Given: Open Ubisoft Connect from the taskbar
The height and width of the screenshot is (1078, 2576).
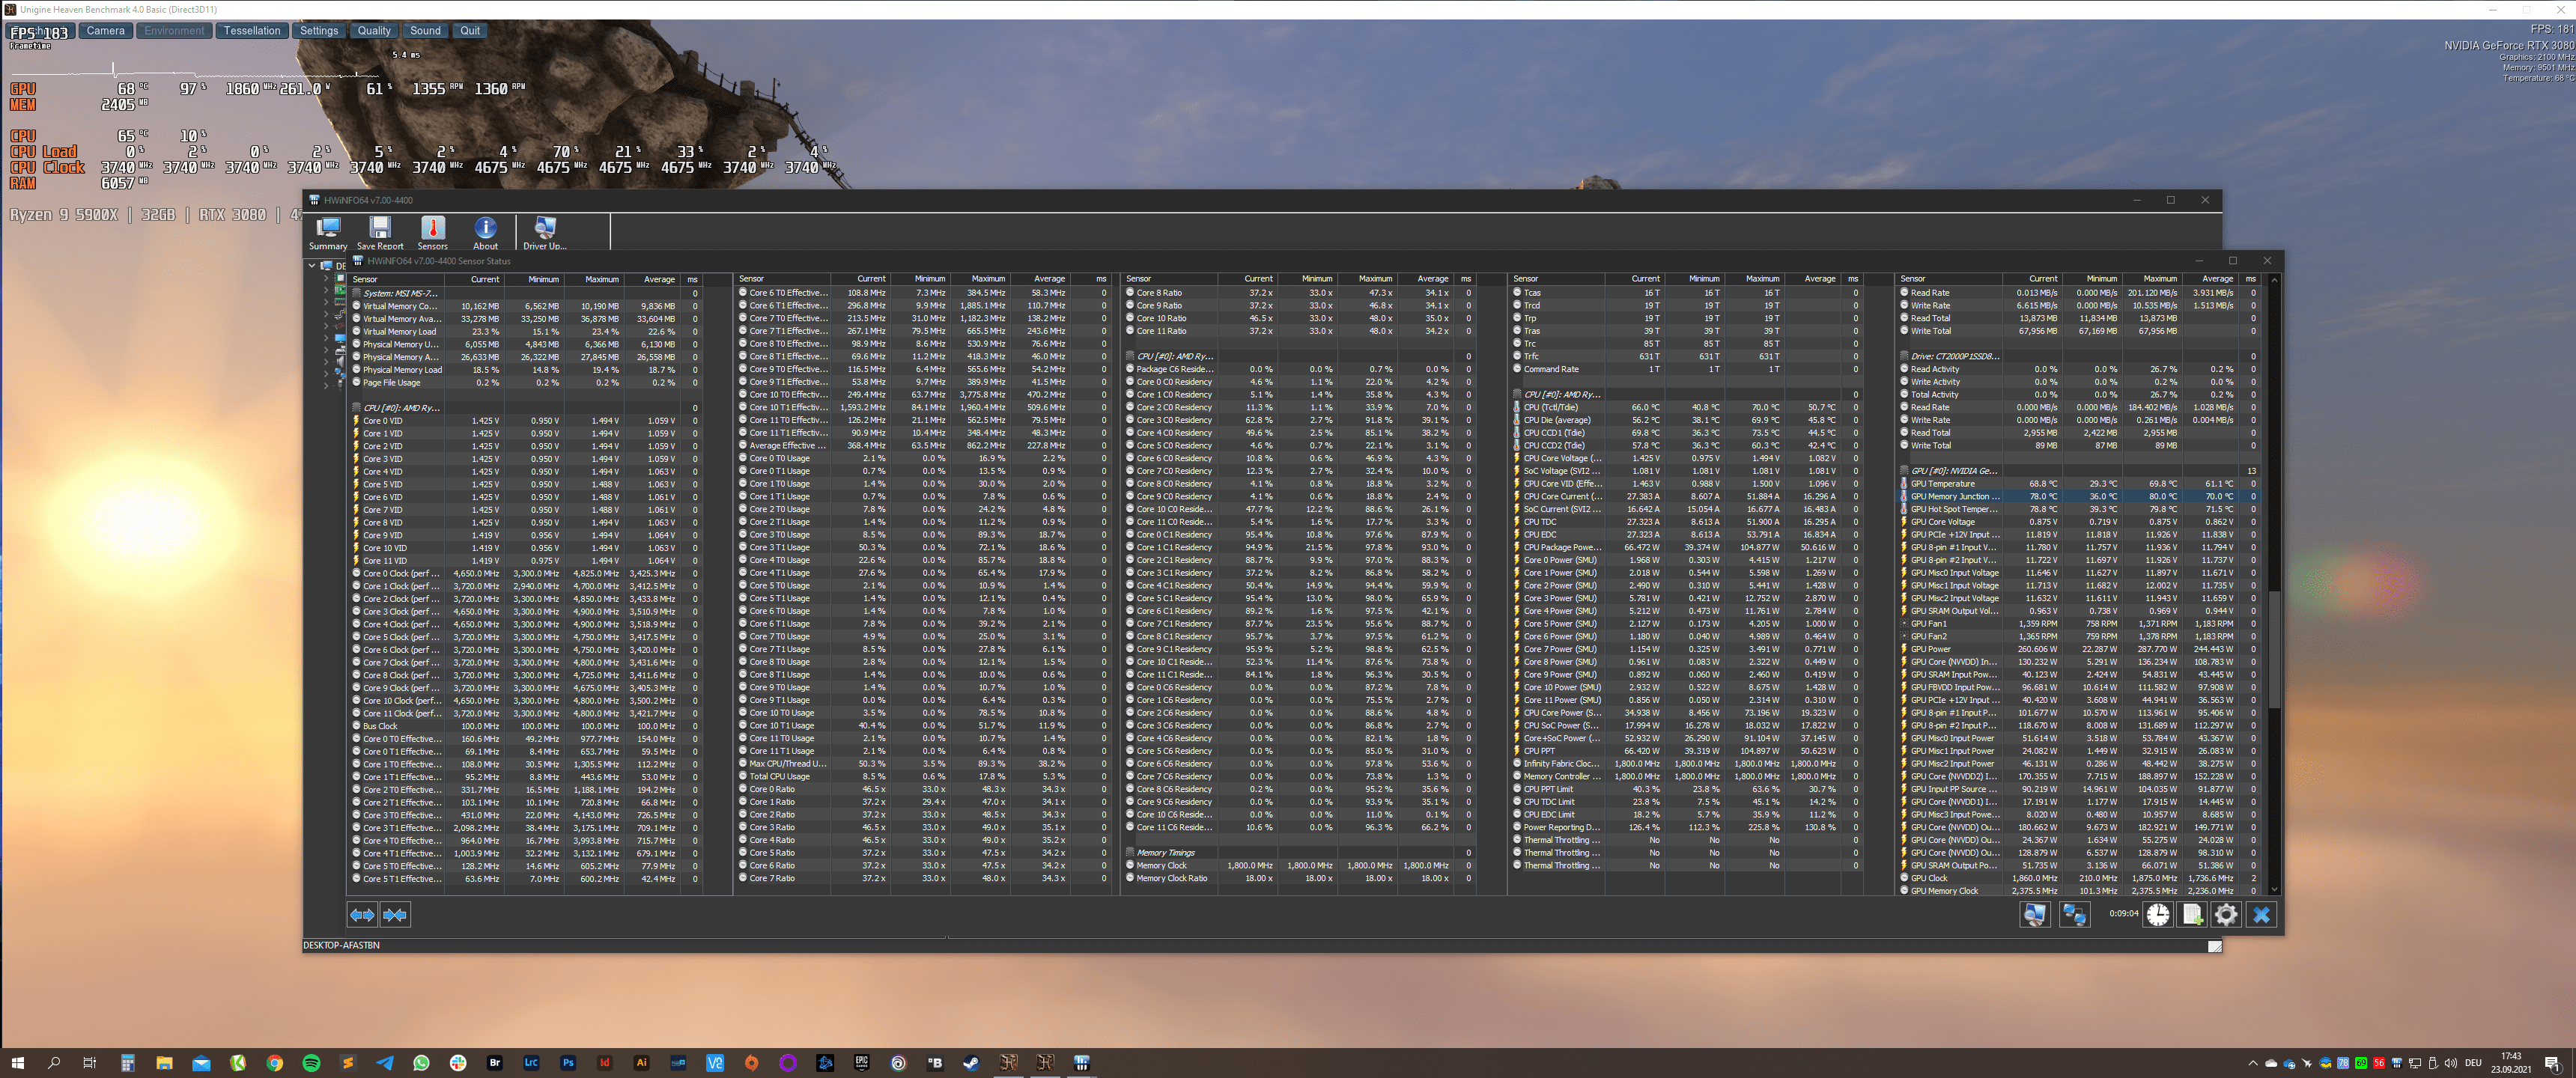Looking at the screenshot, I should coord(898,1062).
